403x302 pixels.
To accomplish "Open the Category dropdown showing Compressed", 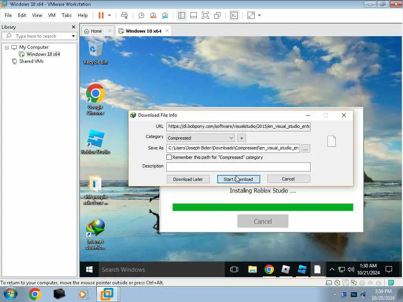I will pos(200,138).
